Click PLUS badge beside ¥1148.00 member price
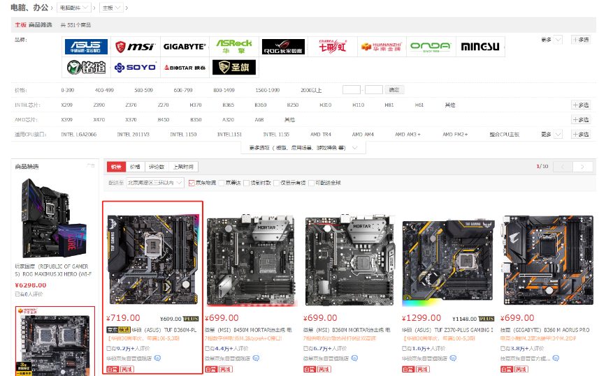 pyautogui.click(x=486, y=319)
